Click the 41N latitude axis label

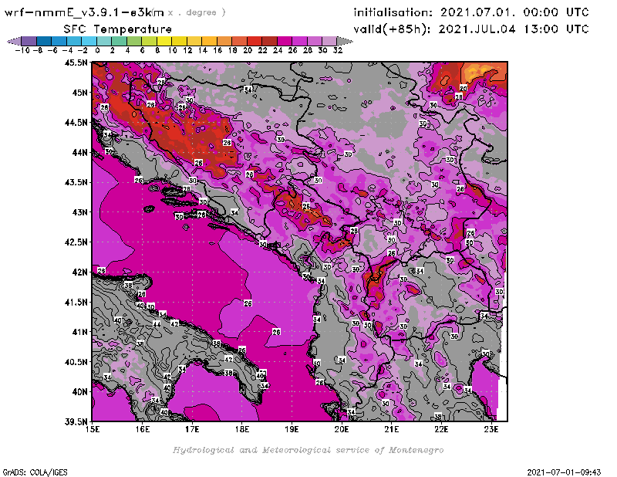(x=79, y=332)
